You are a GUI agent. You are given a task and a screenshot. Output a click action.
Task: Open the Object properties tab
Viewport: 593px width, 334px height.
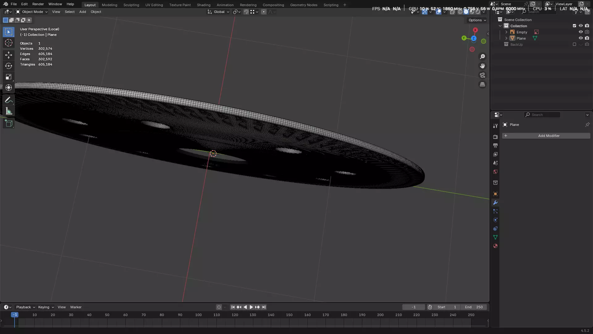[495, 194]
